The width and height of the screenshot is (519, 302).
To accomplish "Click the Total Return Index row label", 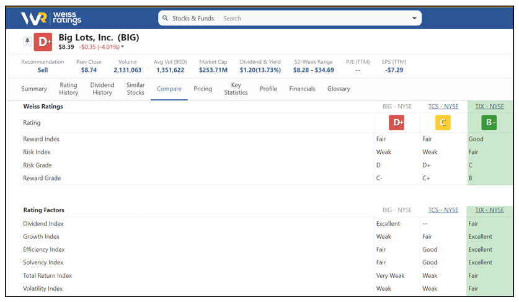I will [47, 275].
